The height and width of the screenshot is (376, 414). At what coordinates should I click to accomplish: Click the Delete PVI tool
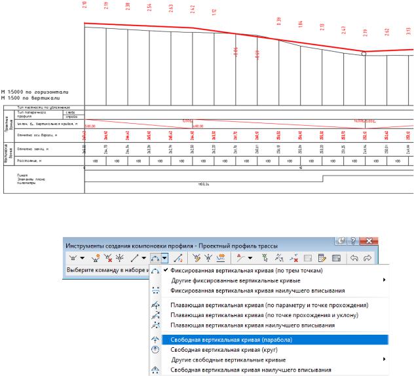[107, 258]
